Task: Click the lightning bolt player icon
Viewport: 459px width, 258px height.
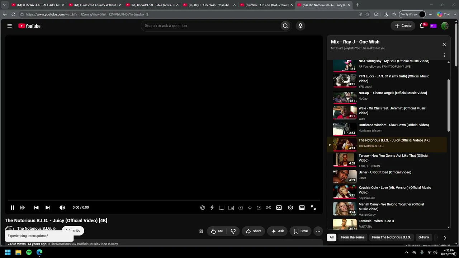Action: click(x=212, y=208)
